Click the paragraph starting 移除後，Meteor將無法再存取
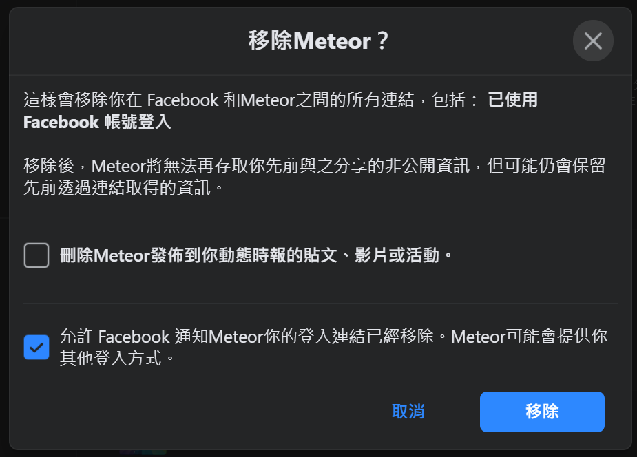This screenshot has height=457, width=637. tap(315, 177)
